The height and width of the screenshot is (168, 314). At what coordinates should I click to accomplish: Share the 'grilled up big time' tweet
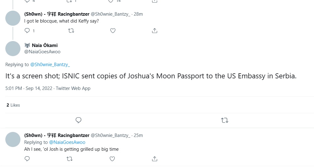154,159
